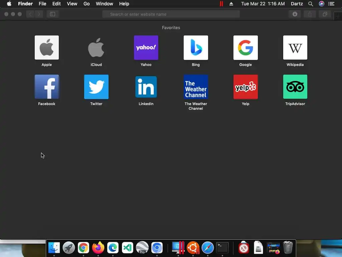Open the LinkedIn favorite tile
Screen dimensions: 342x257
coord(146,87)
